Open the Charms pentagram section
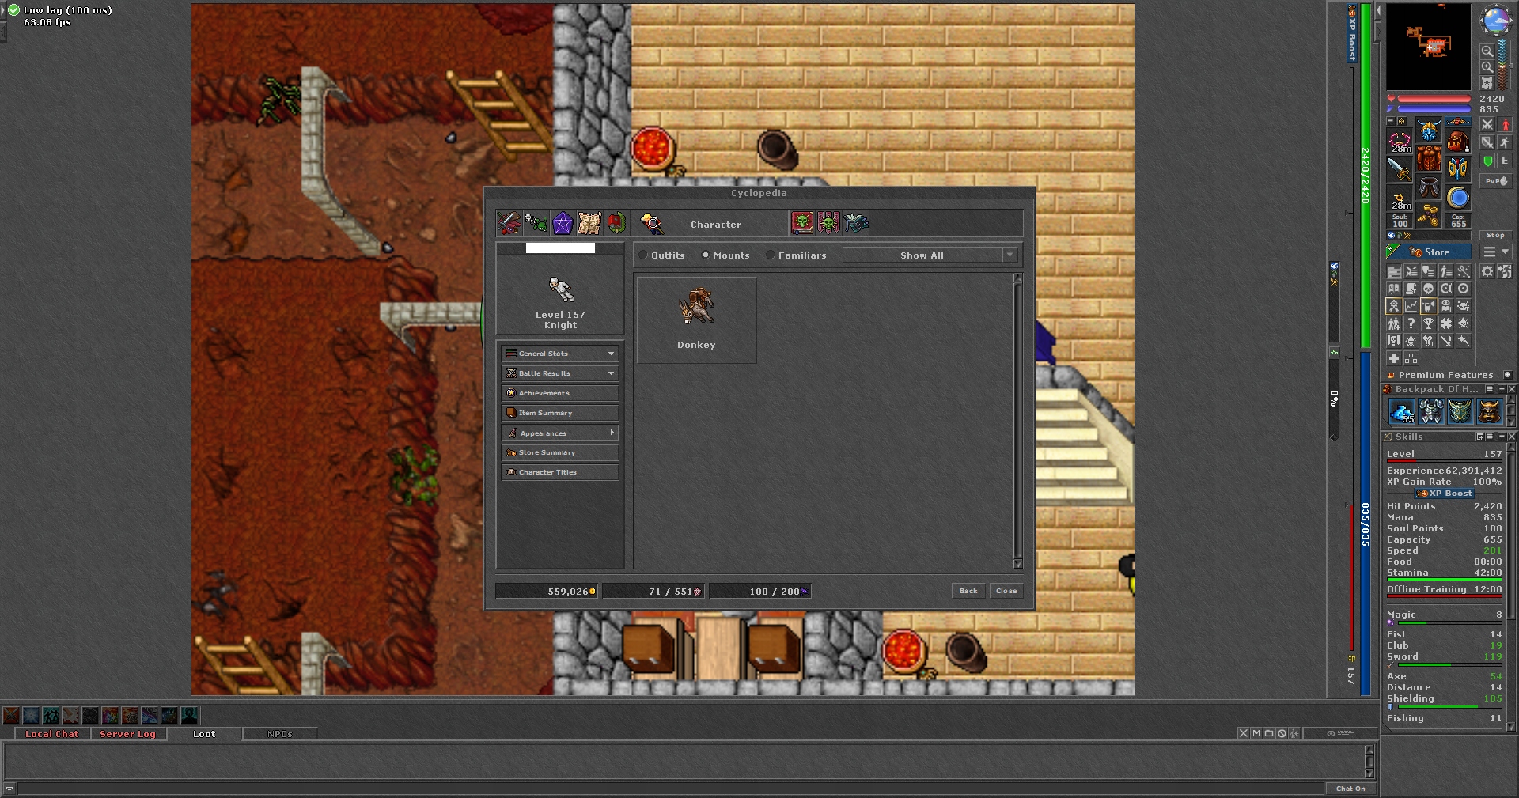The width and height of the screenshot is (1519, 798). click(x=563, y=224)
